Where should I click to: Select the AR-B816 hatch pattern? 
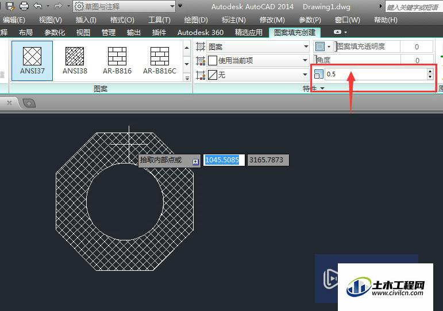pos(117,61)
